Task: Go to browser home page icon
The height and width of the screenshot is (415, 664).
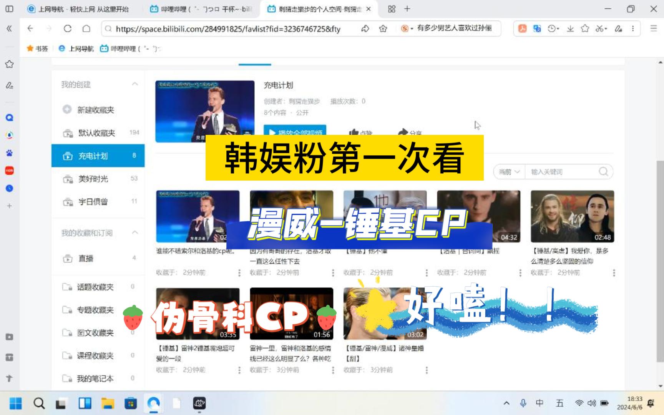Action: [86, 28]
